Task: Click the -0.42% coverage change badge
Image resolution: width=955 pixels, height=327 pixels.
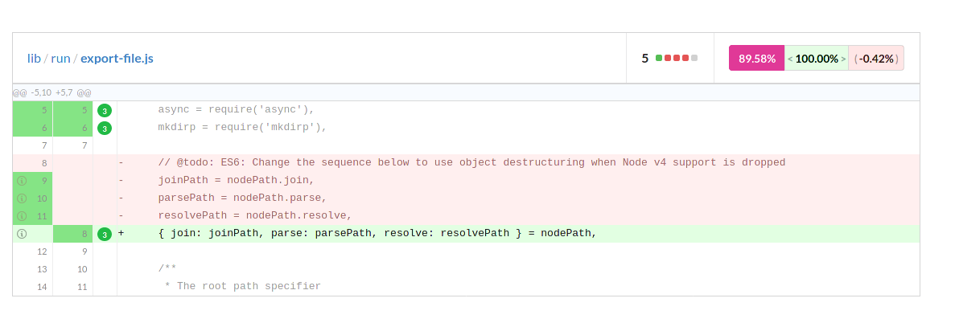Action: [876, 59]
